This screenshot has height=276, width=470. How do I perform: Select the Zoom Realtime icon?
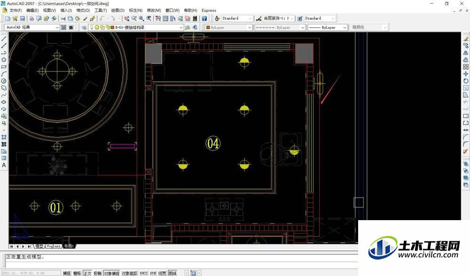pyautogui.click(x=134, y=19)
